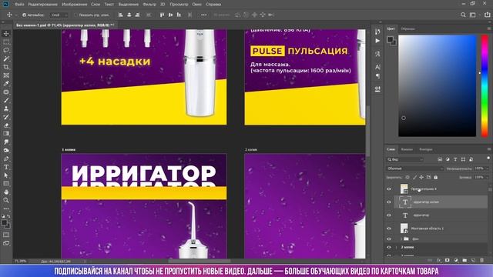Viewport: 493px width, 277px height.
Task: Open the Color panel flyout menu
Action: pos(488,28)
